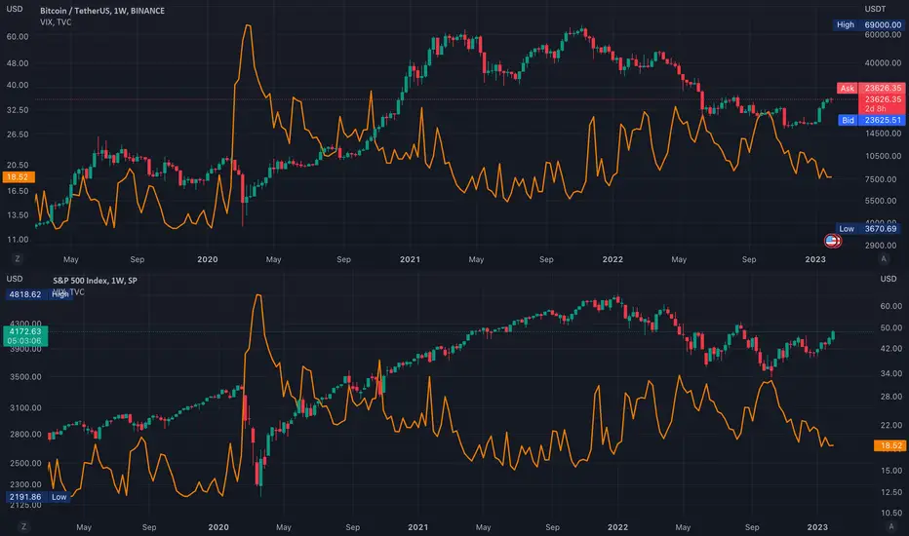The width and height of the screenshot is (909, 536).
Task: Click the last price label showing 2d 8h countdown
Action: point(882,103)
